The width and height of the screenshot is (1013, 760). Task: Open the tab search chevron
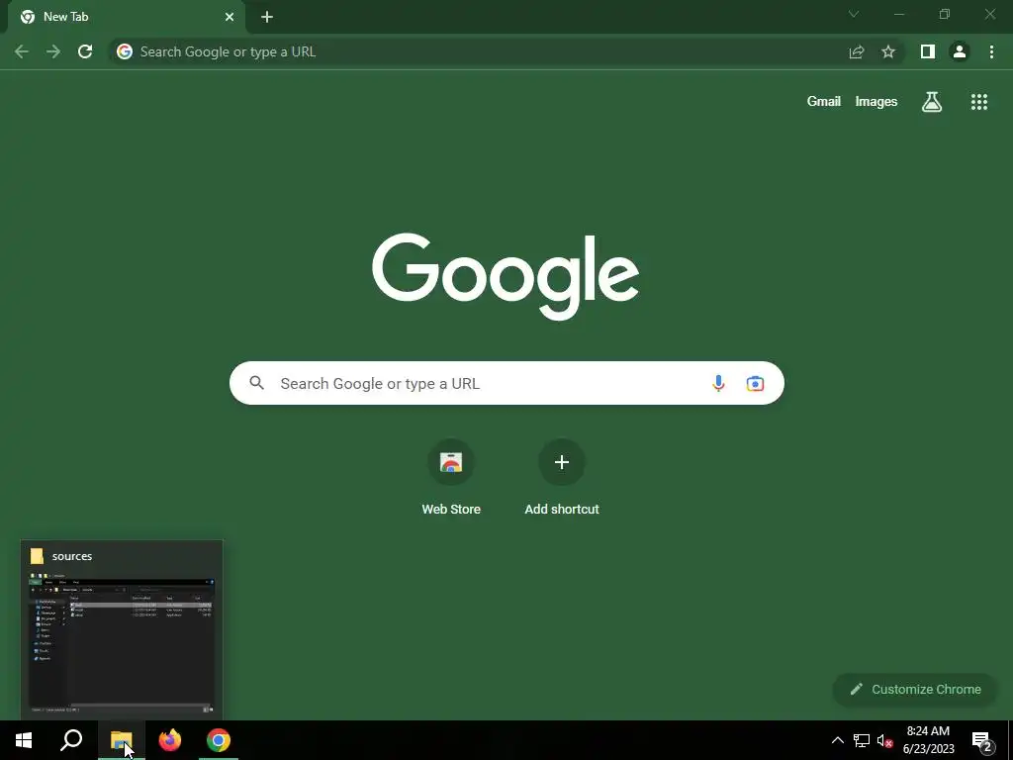pyautogui.click(x=854, y=14)
